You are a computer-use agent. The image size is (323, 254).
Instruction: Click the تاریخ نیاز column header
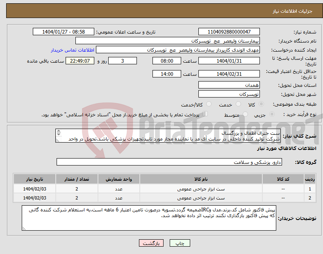point(34,179)
